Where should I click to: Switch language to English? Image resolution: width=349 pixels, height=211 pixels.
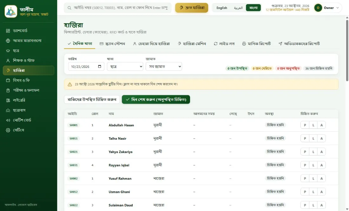(x=222, y=8)
